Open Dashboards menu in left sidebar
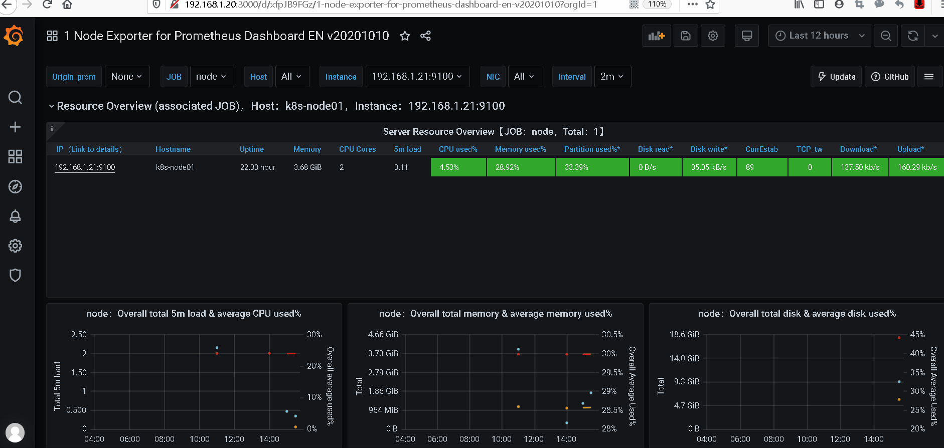This screenshot has height=448, width=944. (x=15, y=156)
